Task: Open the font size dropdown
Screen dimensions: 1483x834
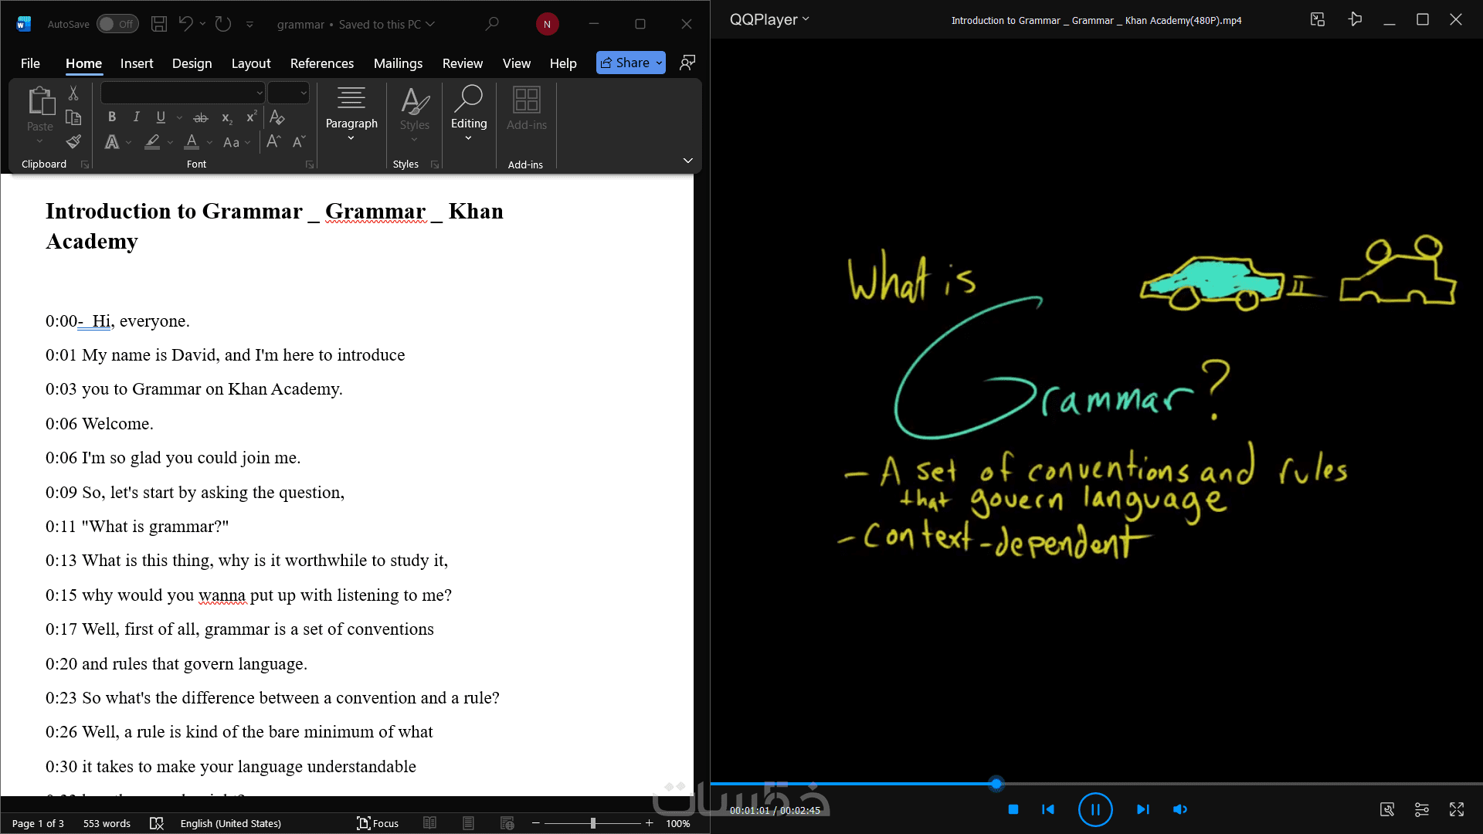Action: point(304,93)
